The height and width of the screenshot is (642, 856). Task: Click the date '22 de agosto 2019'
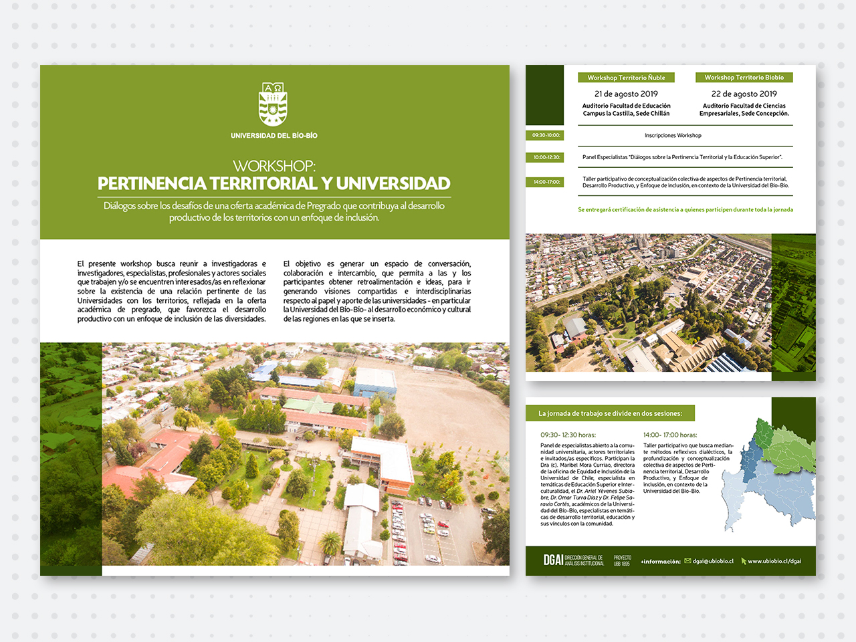coord(744,94)
